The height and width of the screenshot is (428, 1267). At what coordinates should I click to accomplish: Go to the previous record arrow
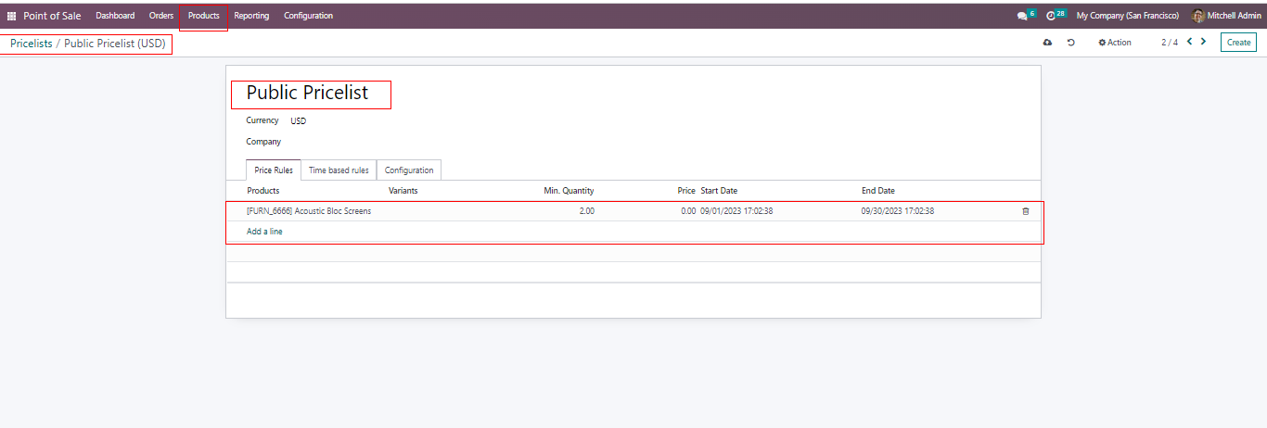(1190, 42)
